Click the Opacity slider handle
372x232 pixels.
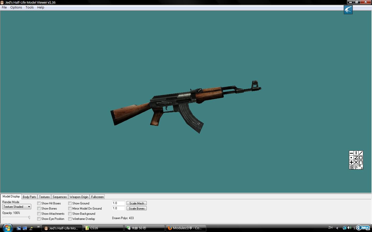pyautogui.click(x=29, y=218)
